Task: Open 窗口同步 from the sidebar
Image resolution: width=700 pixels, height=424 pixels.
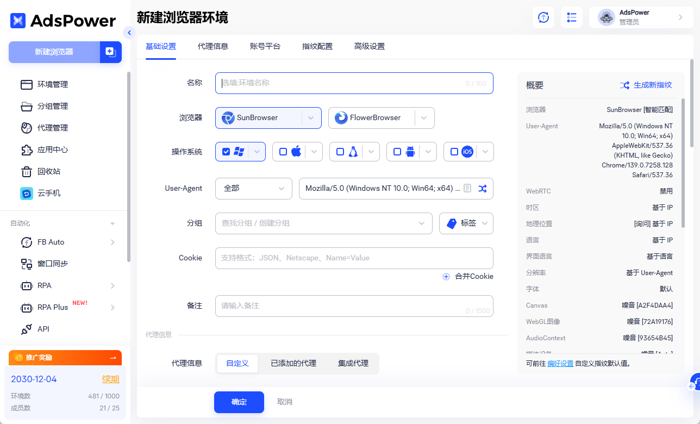Action: pyautogui.click(x=52, y=264)
